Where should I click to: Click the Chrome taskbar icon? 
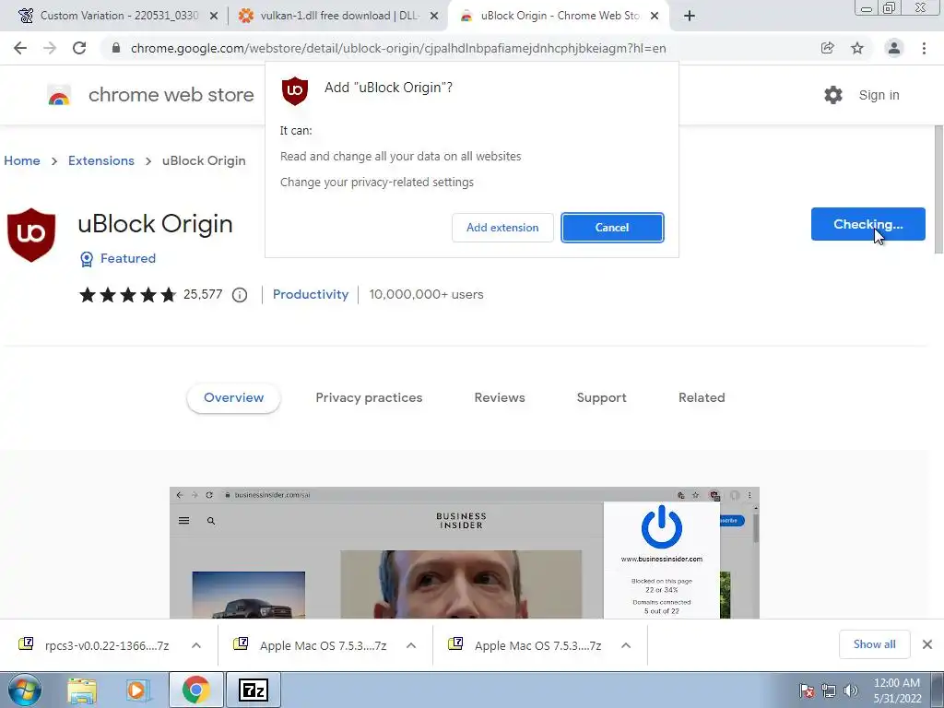click(195, 690)
